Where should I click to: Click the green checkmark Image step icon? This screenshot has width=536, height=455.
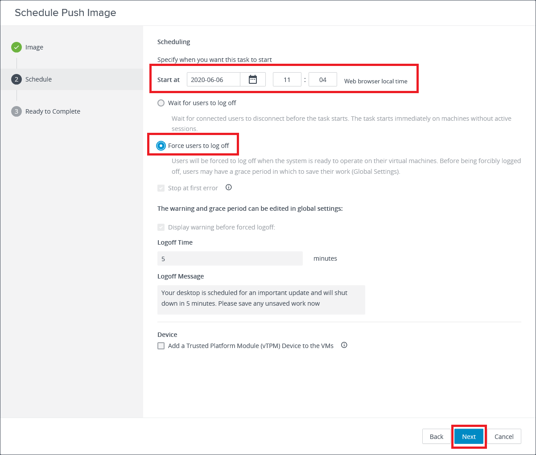[x=16, y=47]
